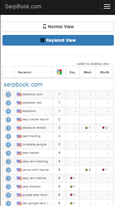Expand the serpbook review row

(x=8, y=128)
